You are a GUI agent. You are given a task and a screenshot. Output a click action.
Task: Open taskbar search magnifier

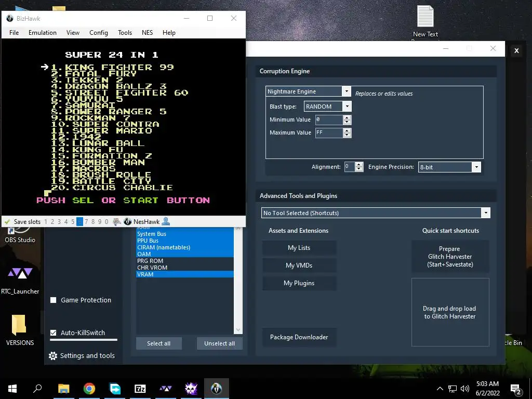point(37,389)
